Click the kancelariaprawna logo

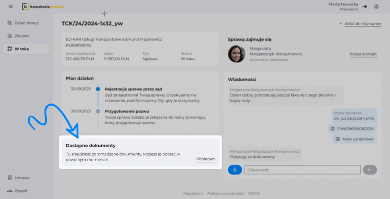(43, 6)
